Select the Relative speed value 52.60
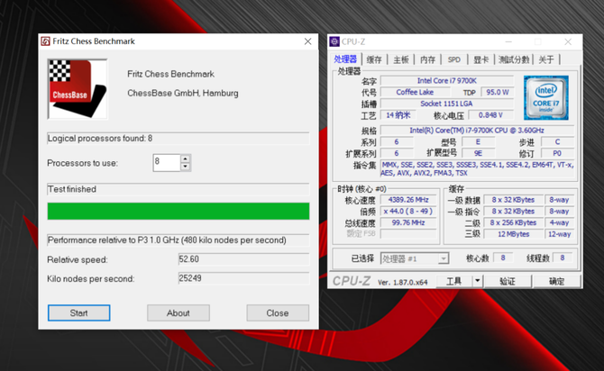 tap(243, 259)
